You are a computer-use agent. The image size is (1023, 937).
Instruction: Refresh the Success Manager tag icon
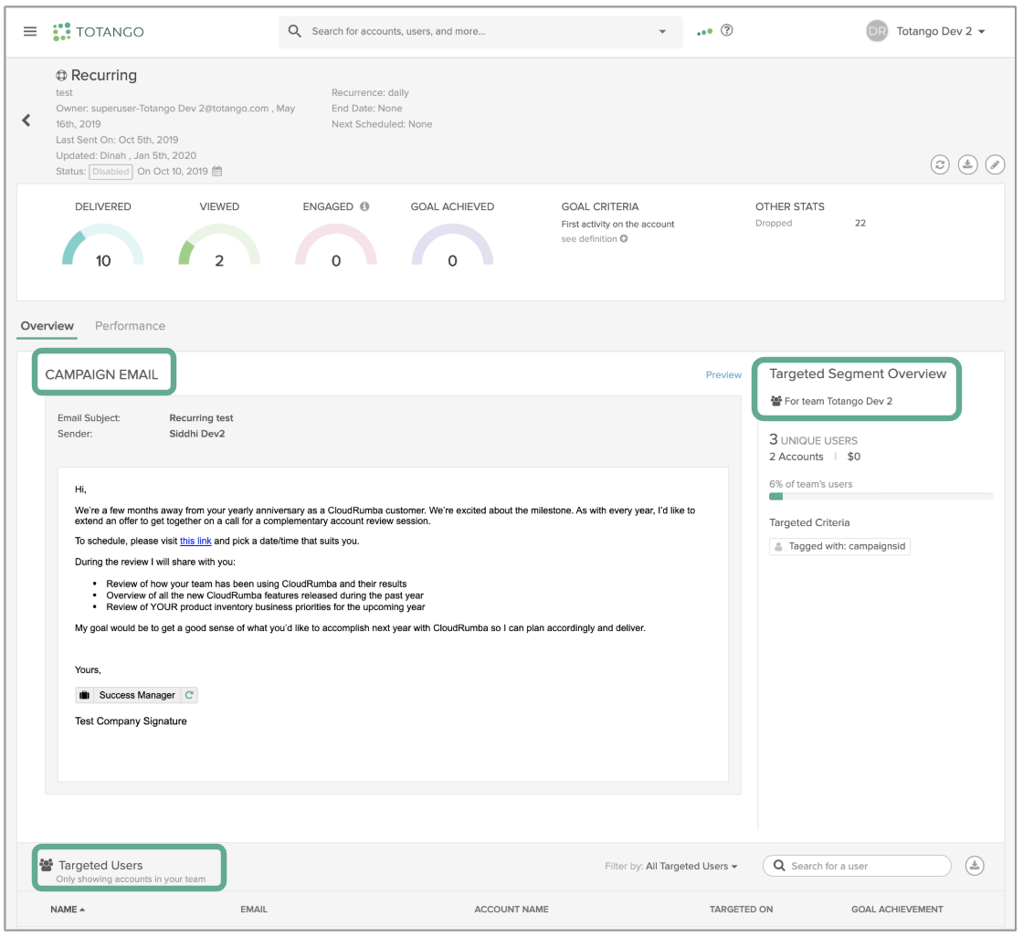(x=189, y=695)
